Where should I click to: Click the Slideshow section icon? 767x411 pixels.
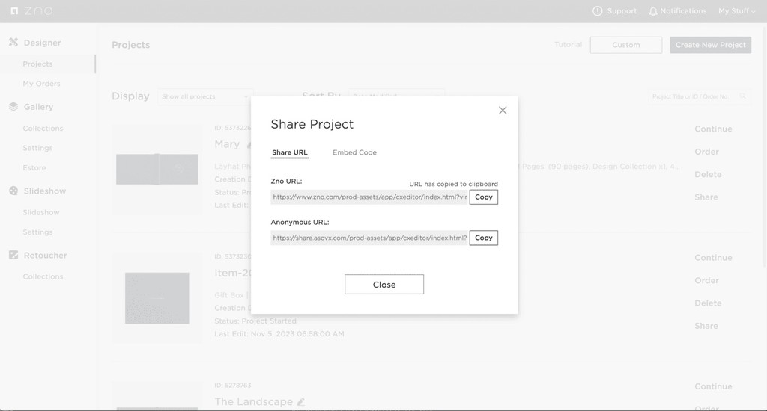[13, 191]
